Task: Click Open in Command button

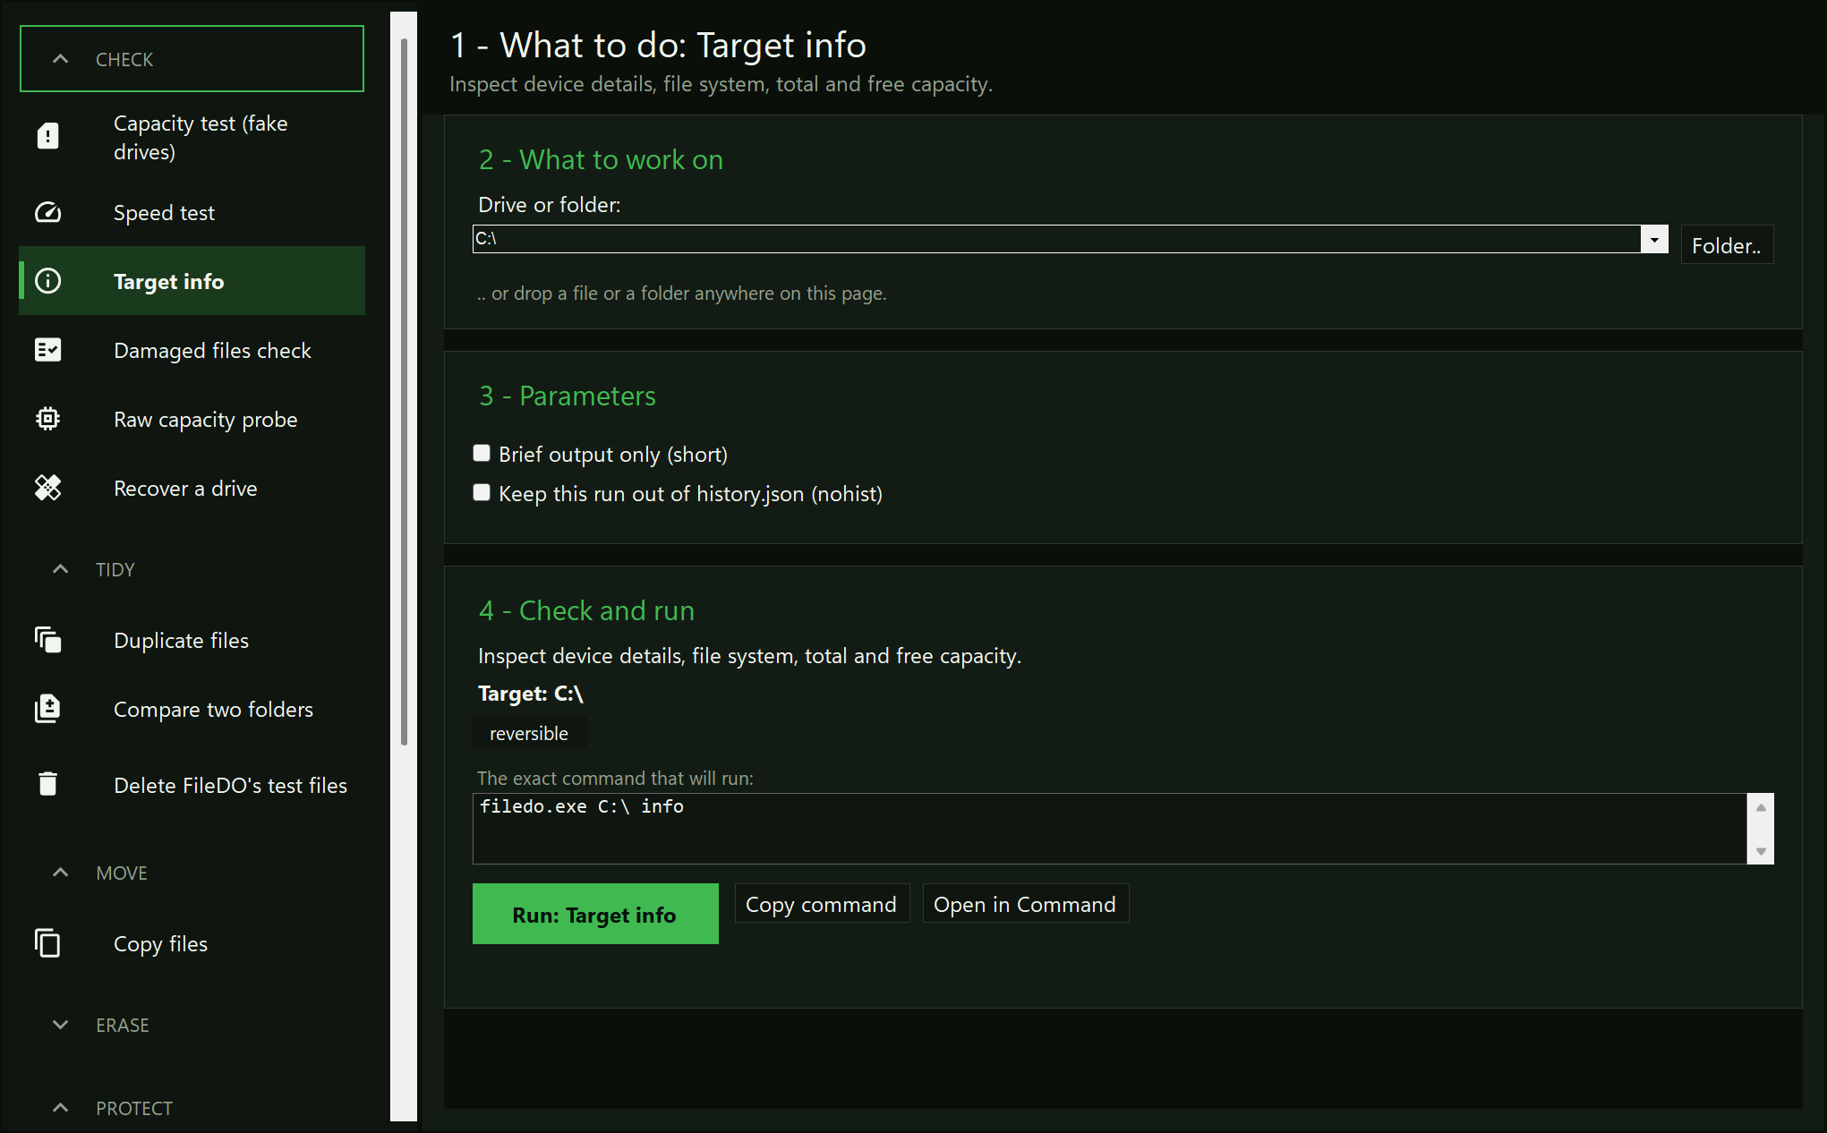Action: 1026,904
